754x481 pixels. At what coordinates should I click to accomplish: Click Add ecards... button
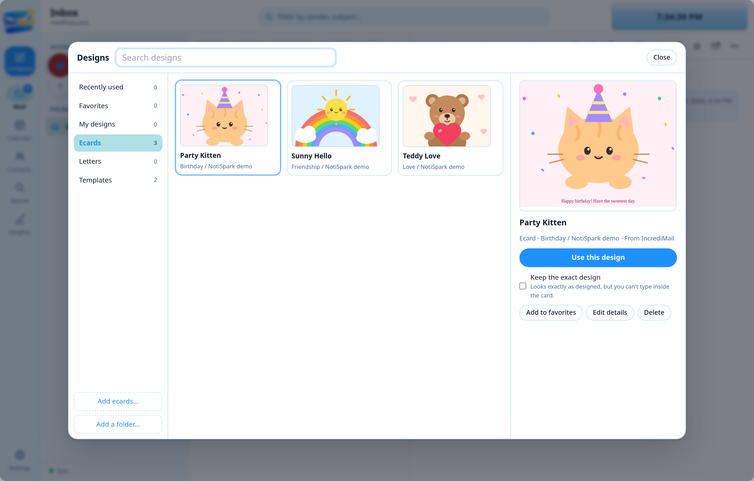[x=118, y=401]
